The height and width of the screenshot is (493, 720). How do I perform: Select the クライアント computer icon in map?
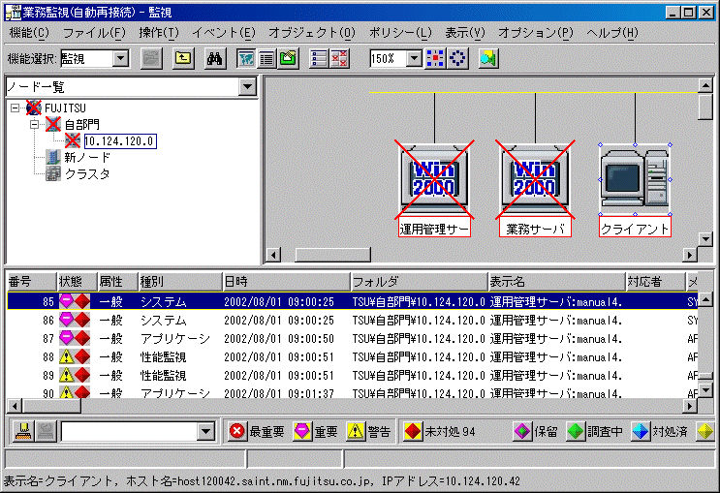635,179
